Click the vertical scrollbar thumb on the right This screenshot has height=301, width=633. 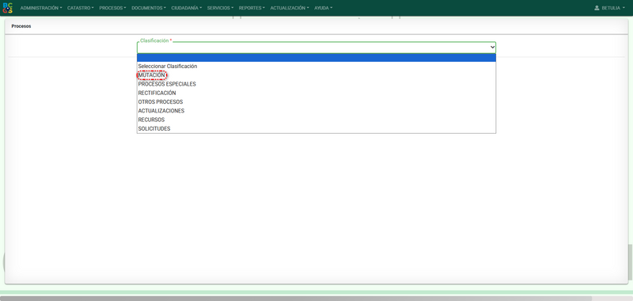point(630,262)
